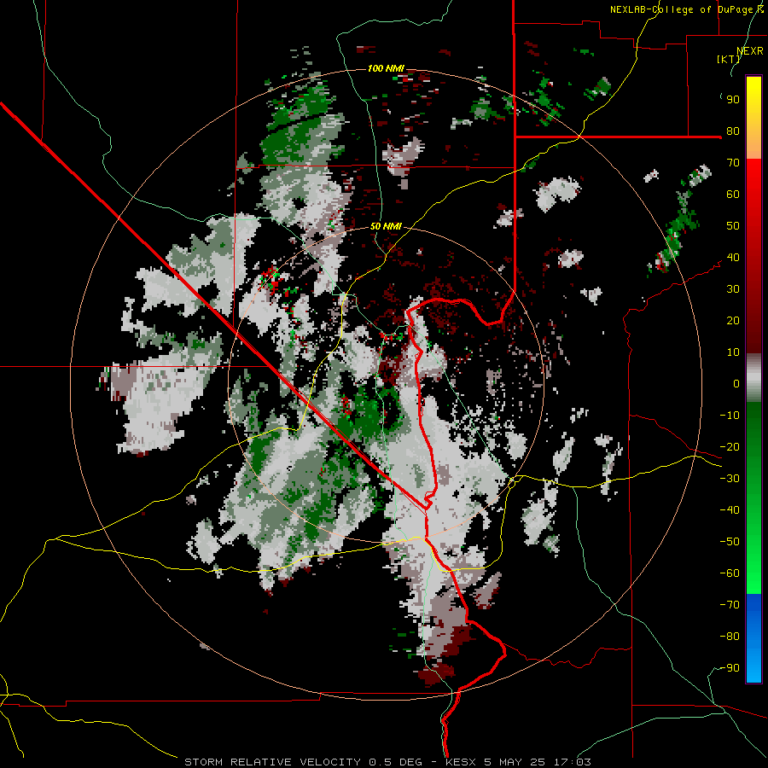Click the gray zero-velocity segment of color bar
The height and width of the screenshot is (768, 768).
pos(753,378)
